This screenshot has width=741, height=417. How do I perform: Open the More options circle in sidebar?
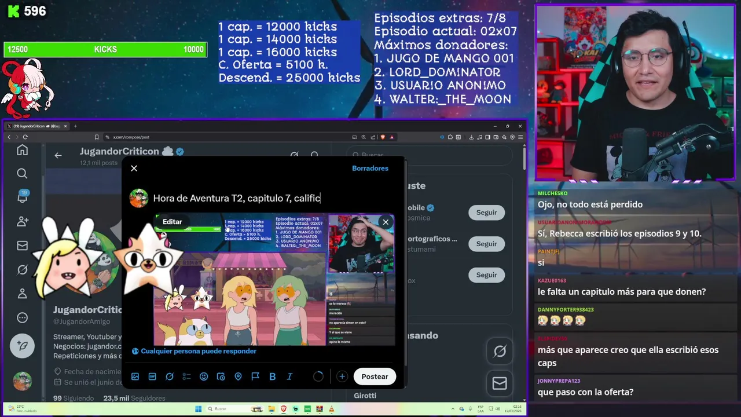[x=22, y=317]
